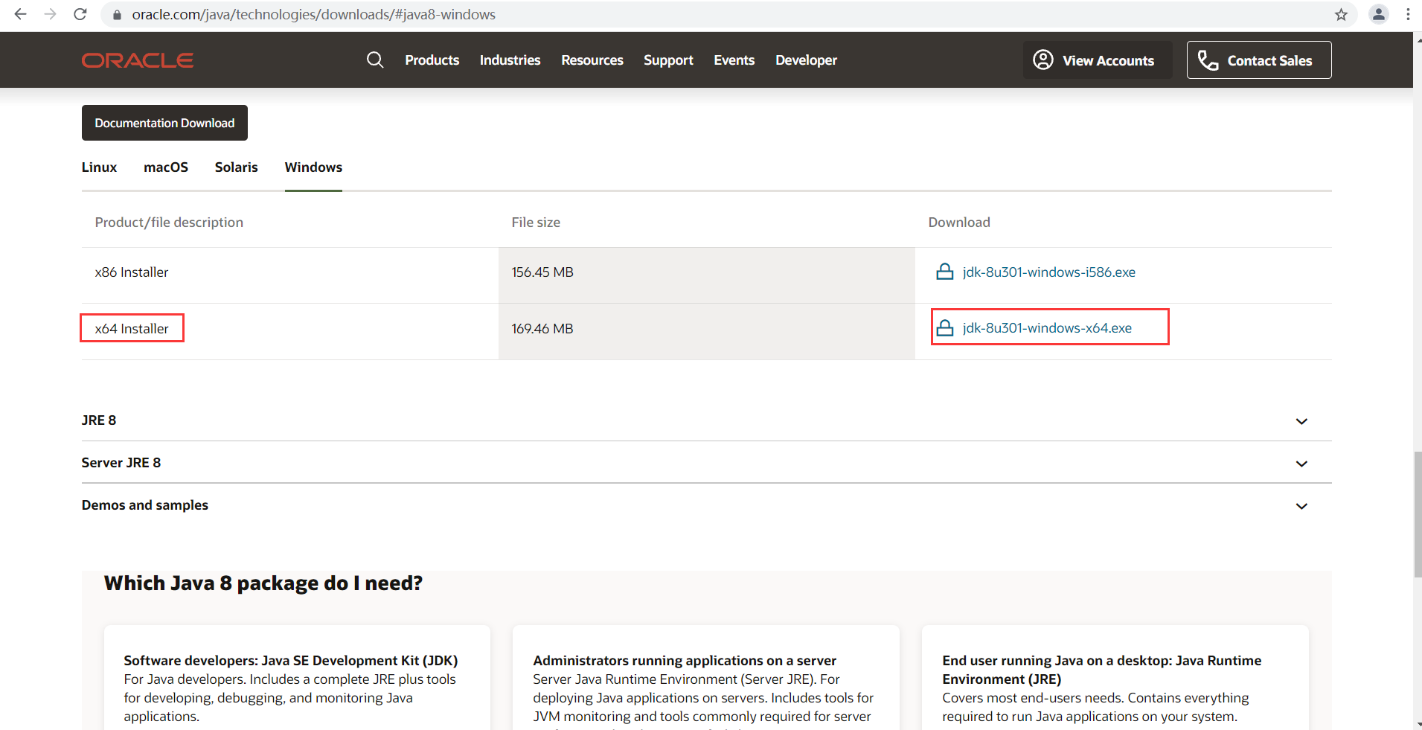
Task: Expand the Server JRE 8 section chevron
Action: [x=1301, y=464]
